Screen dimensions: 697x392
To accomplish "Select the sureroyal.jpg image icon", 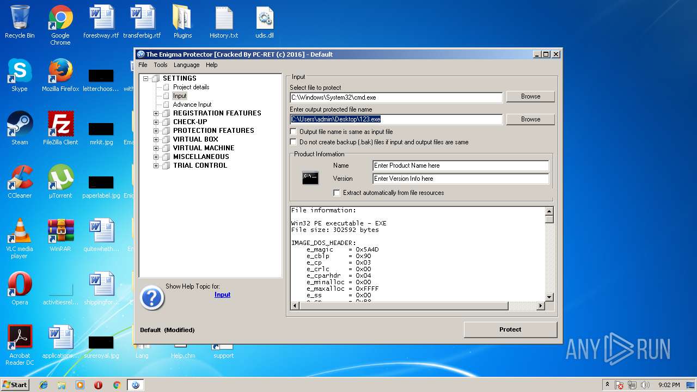I will pyautogui.click(x=101, y=347).
